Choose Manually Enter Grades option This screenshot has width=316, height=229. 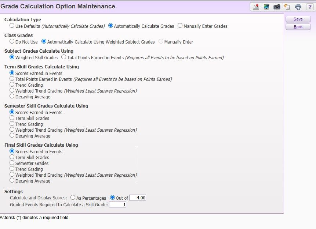[180, 26]
